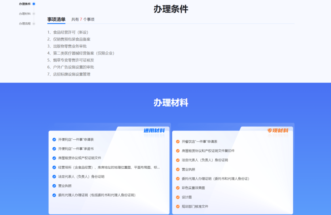Click blue check icon beside 开便利店"一件事"承诺书
This screenshot has height=215, width=331.
click(54, 149)
